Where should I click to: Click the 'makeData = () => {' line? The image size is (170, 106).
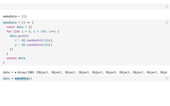[x=18, y=23]
